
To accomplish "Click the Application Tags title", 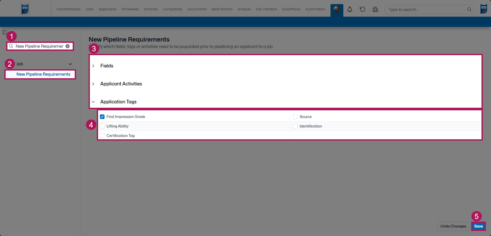I will pyautogui.click(x=118, y=102).
